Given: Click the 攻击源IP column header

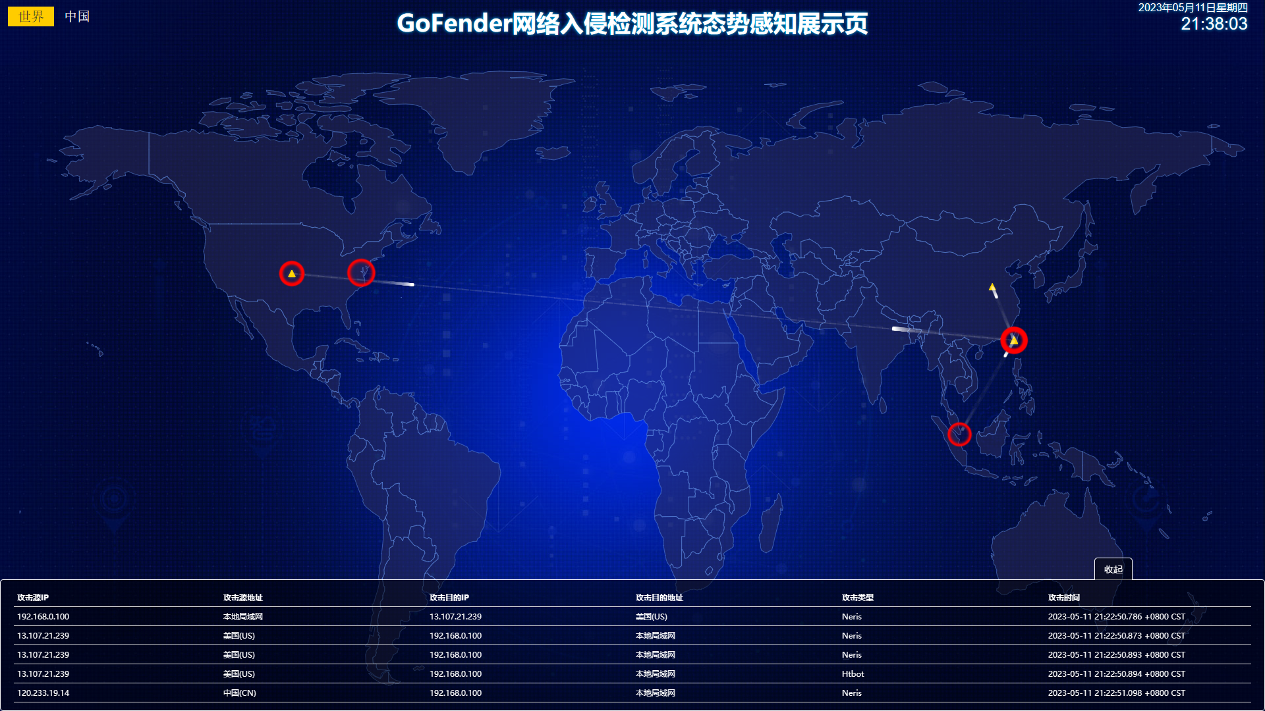Looking at the screenshot, I should (33, 598).
